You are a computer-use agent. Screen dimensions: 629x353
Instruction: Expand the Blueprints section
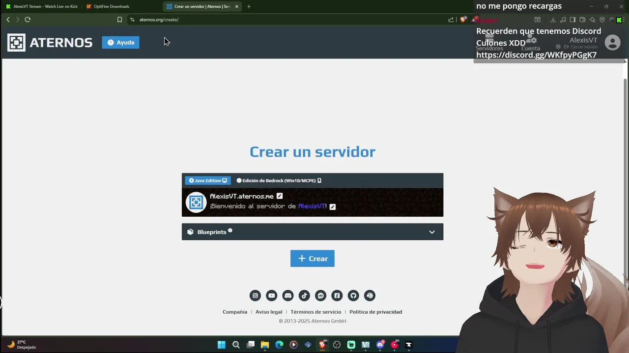click(x=313, y=232)
